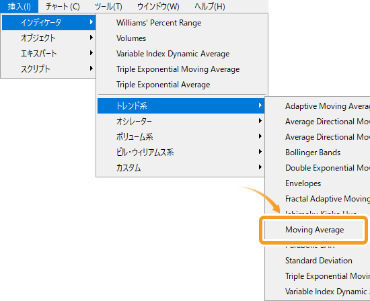Open the 挿入(I) menu
The height and width of the screenshot is (301, 370).
pos(19,6)
